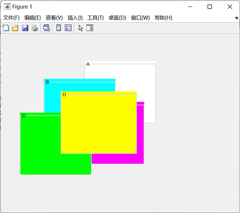Image resolution: width=240 pixels, height=213 pixels.
Task: Minimize the Figure 1 window
Action: point(190,7)
